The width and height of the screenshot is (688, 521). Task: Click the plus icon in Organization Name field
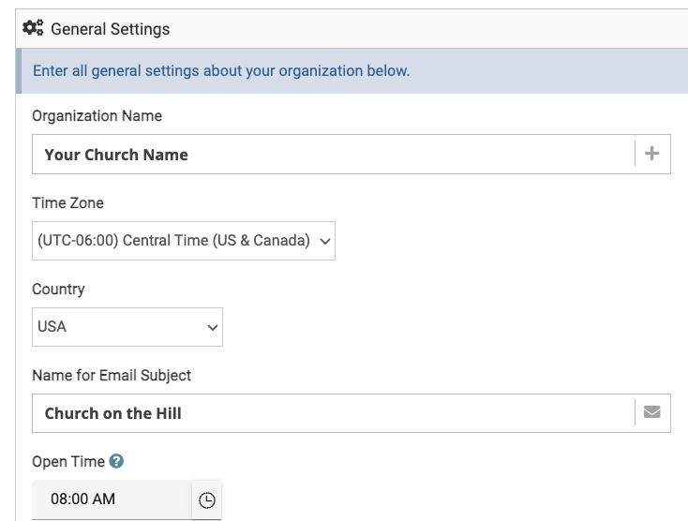click(x=652, y=154)
